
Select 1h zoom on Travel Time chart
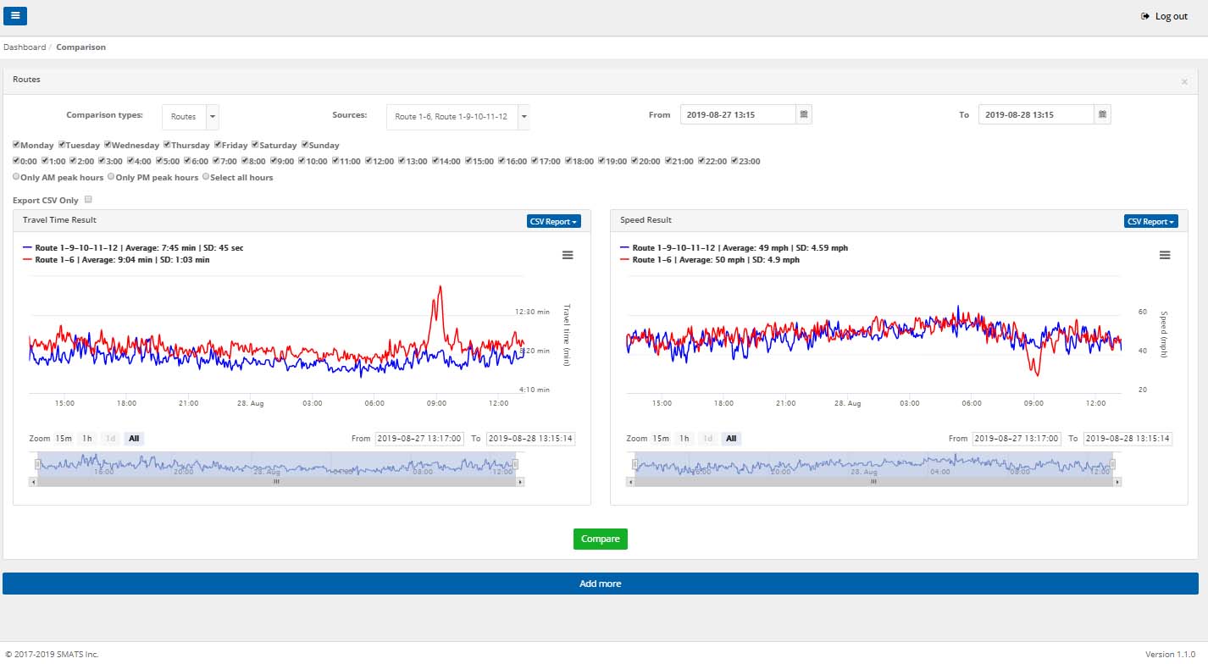click(87, 438)
